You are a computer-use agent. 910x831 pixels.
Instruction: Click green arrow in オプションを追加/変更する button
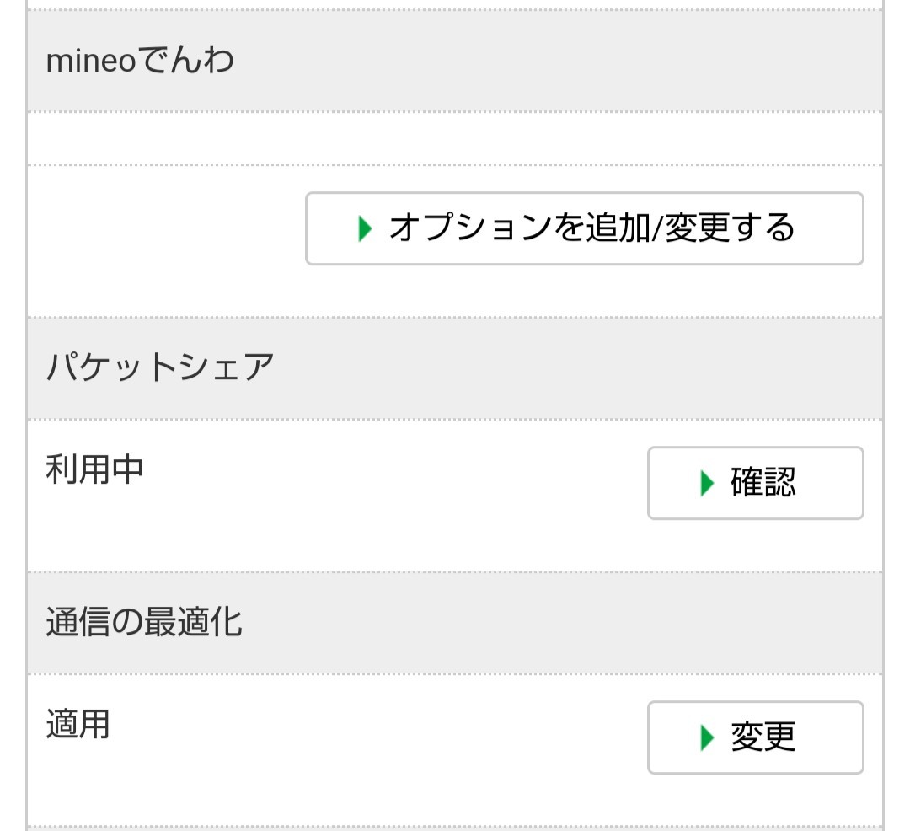pos(365,228)
